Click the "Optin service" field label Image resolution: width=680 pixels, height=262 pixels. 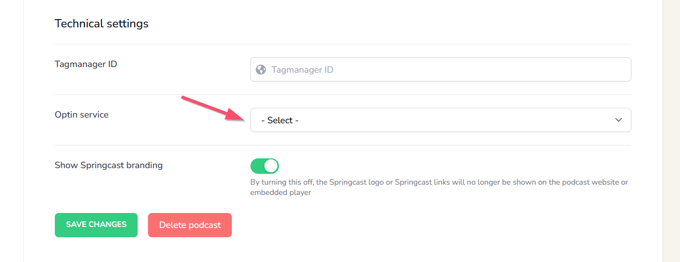pos(82,115)
